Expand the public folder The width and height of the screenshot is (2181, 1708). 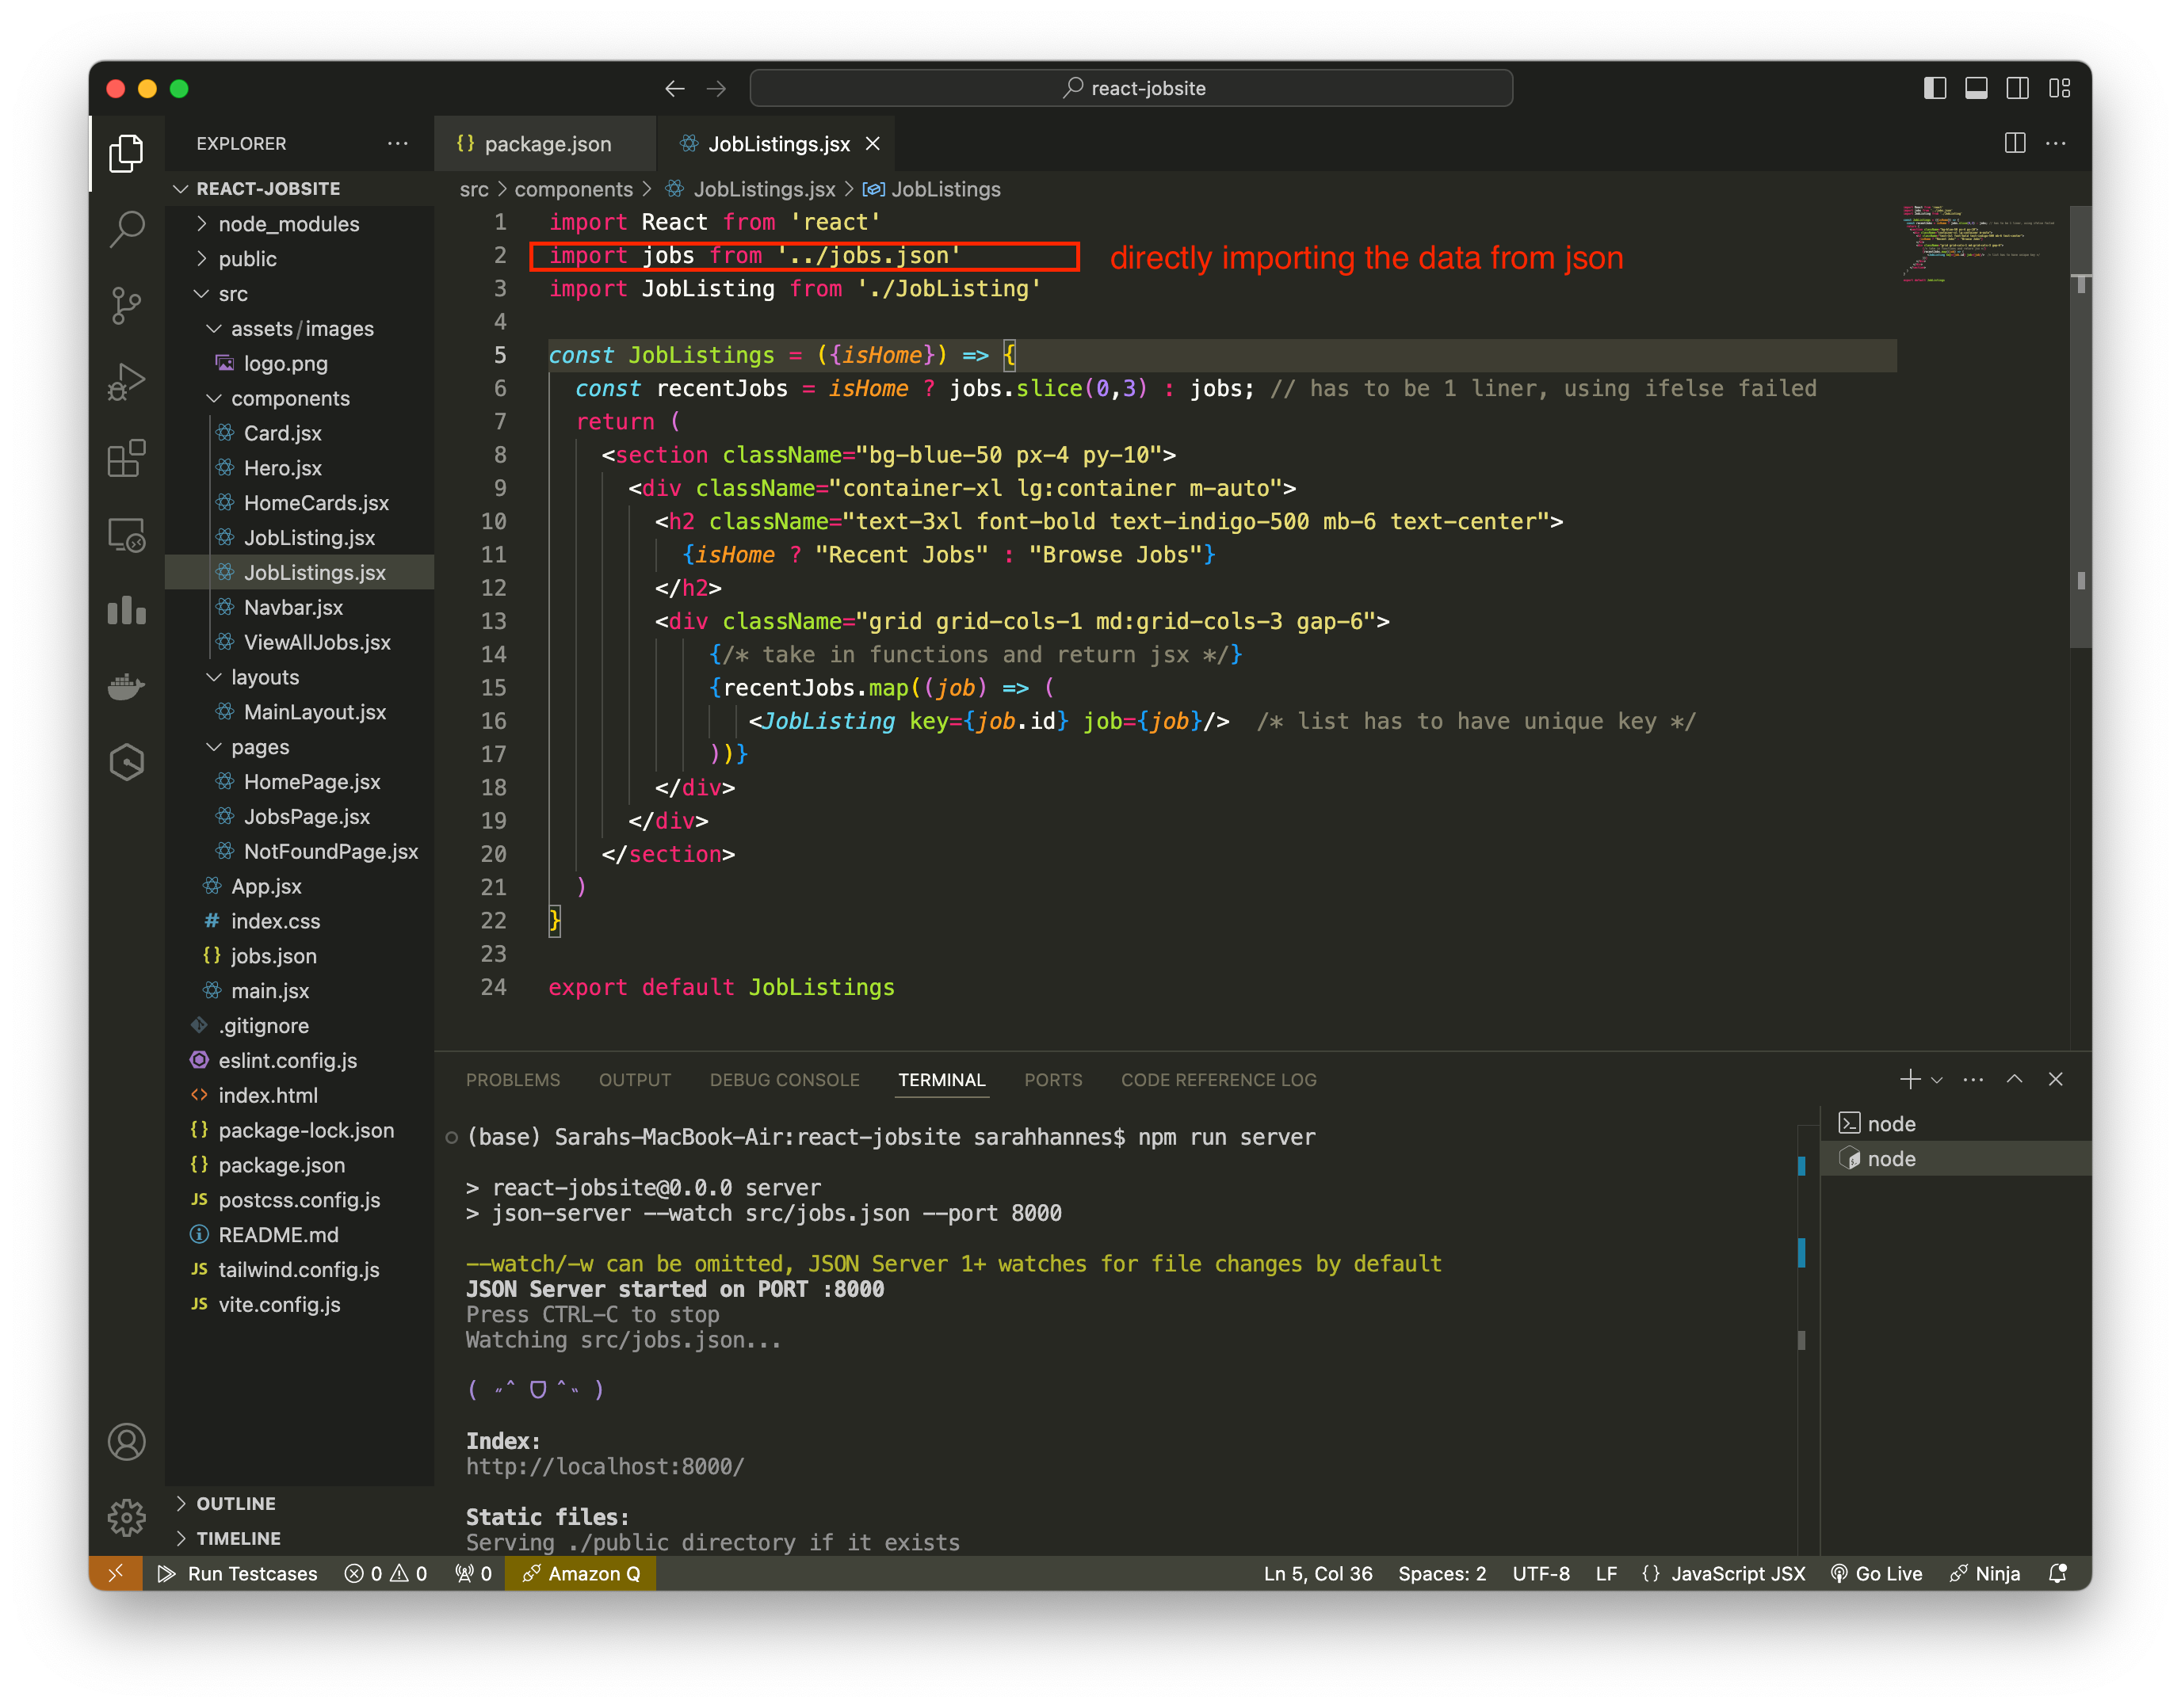click(x=300, y=258)
